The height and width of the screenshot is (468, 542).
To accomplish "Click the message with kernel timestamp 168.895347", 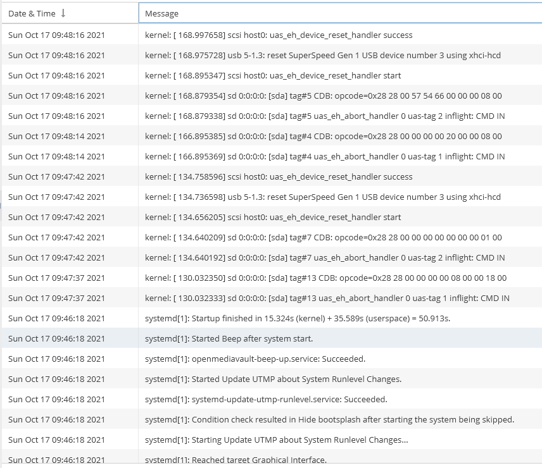I will tap(273, 76).
